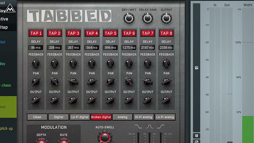Toggle the TAP 5 button
254x143 pixels.
(x=110, y=33)
